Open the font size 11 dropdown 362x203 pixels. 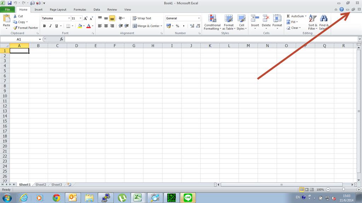[x=80, y=18]
